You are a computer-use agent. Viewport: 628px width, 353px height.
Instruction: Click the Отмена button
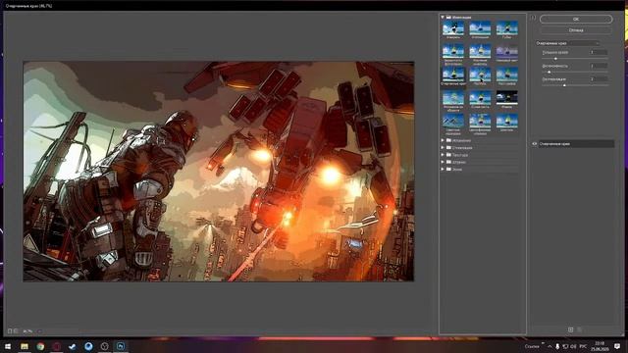pos(576,30)
